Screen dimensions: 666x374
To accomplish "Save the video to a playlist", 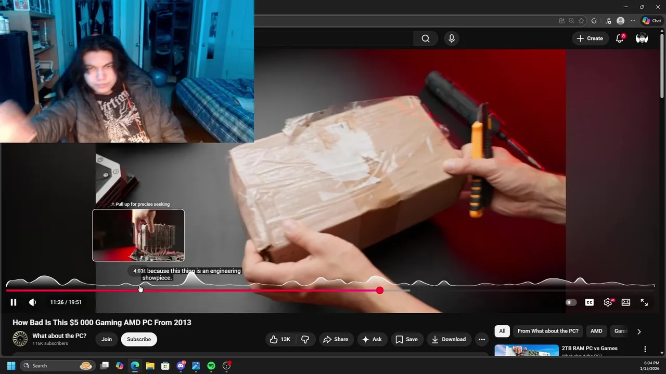I will 406,339.
